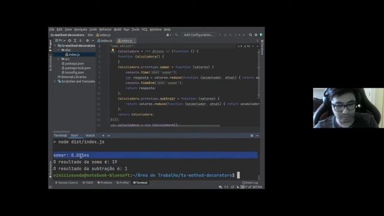Open the VCS menu

pyautogui.click(x=145, y=29)
